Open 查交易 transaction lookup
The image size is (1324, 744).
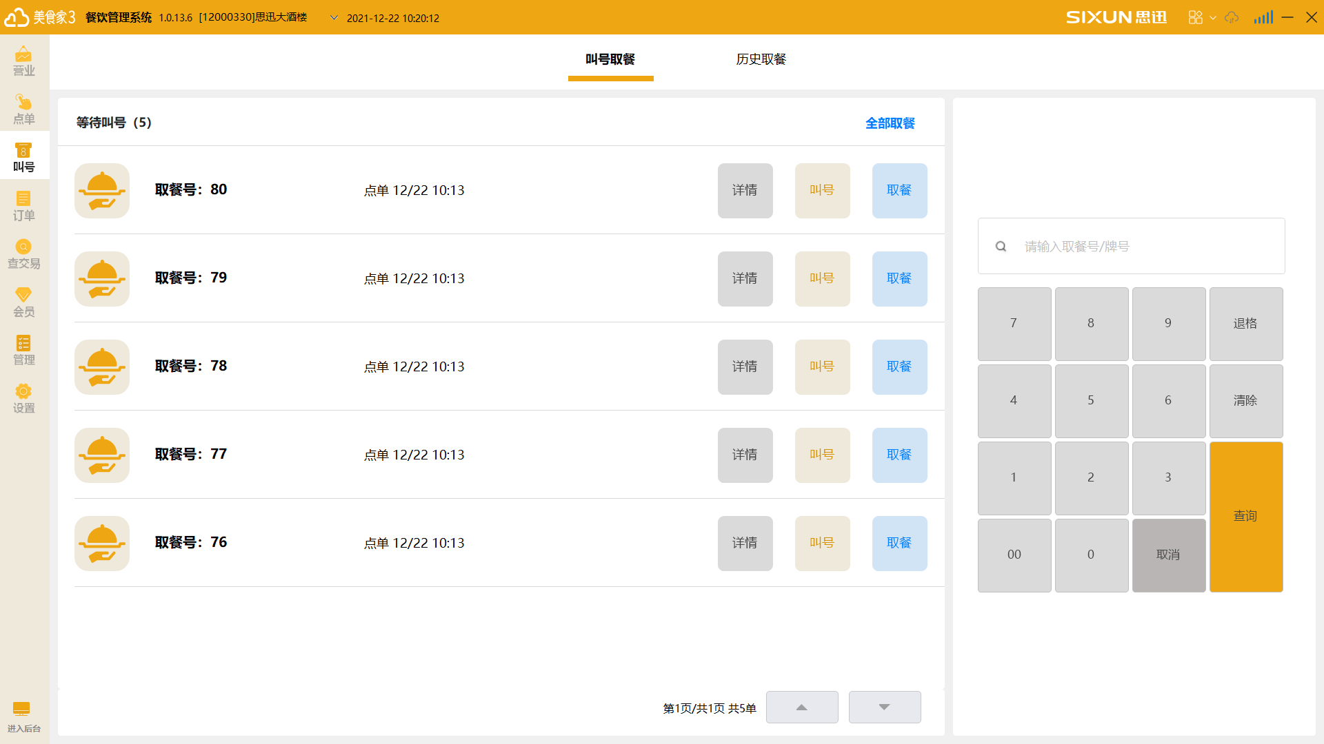(24, 254)
